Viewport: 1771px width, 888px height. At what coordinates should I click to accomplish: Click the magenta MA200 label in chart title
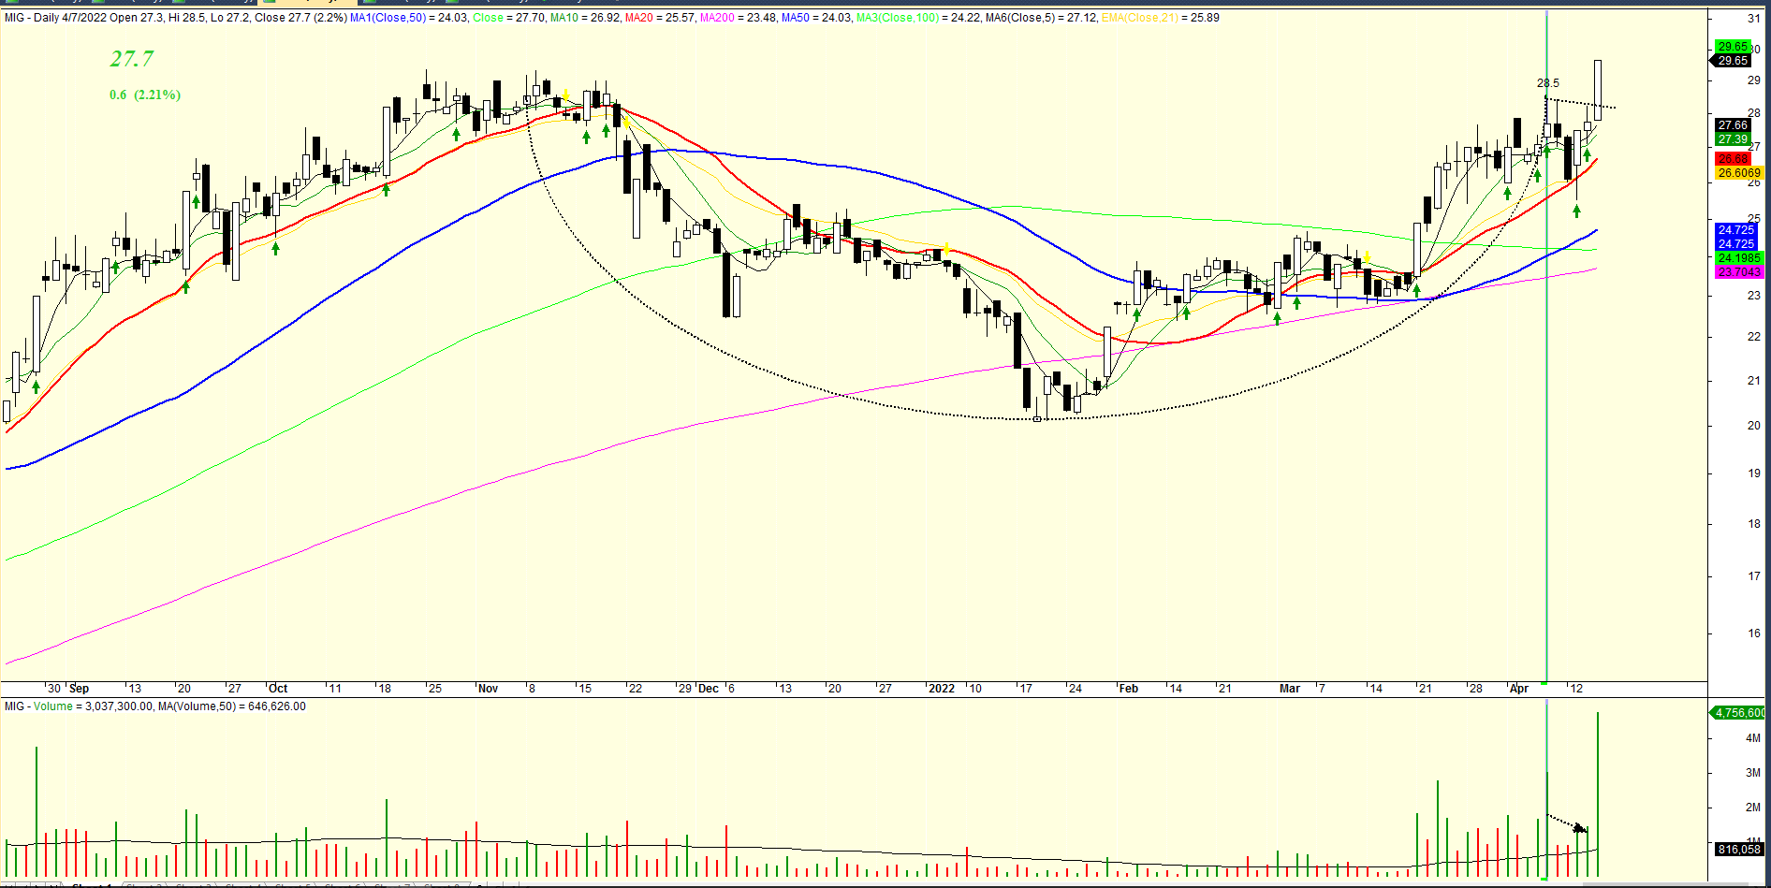[717, 18]
